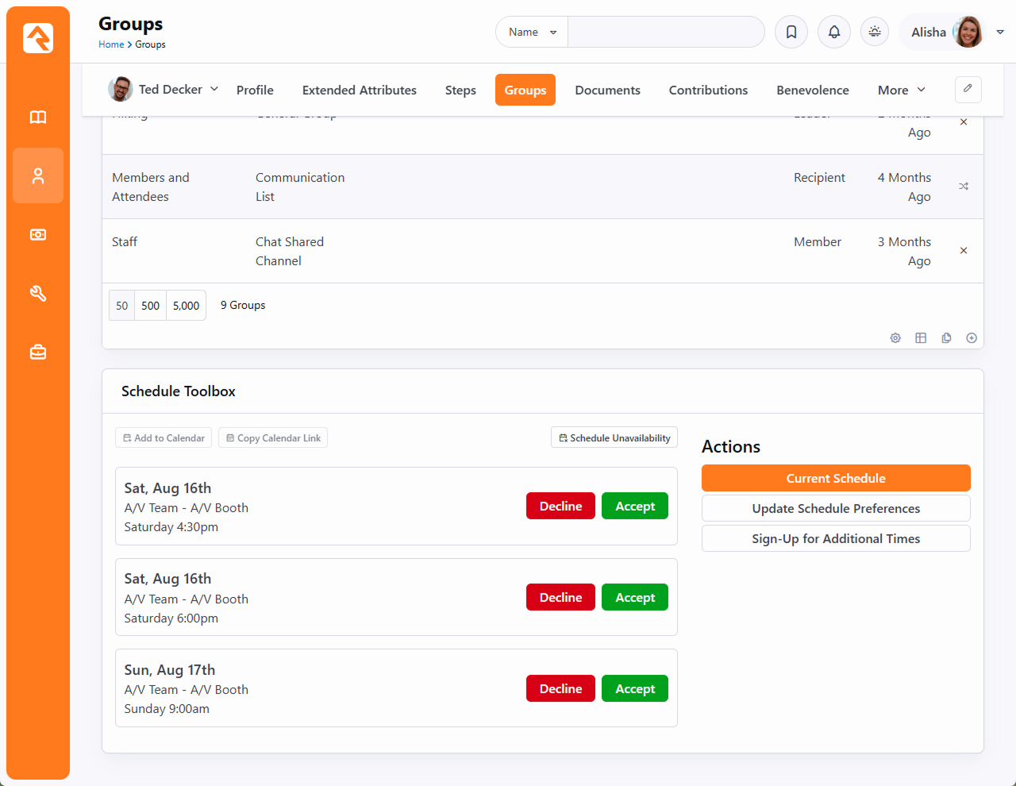Open the briefcase admin sidebar icon
This screenshot has width=1016, height=786.
38,352
